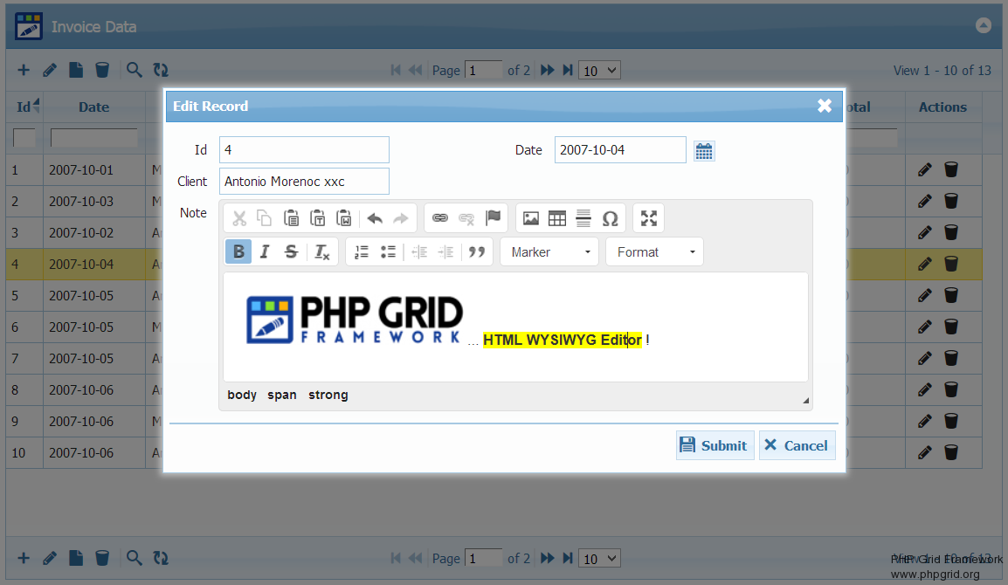Image resolution: width=1008 pixels, height=585 pixels.
Task: Toggle Bold formatting off
Action: click(x=238, y=252)
